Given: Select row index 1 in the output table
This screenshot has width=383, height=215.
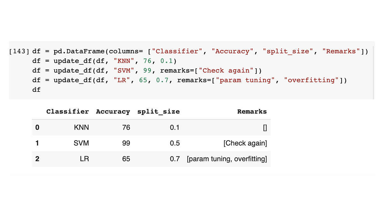Looking at the screenshot, I should coord(37,143).
